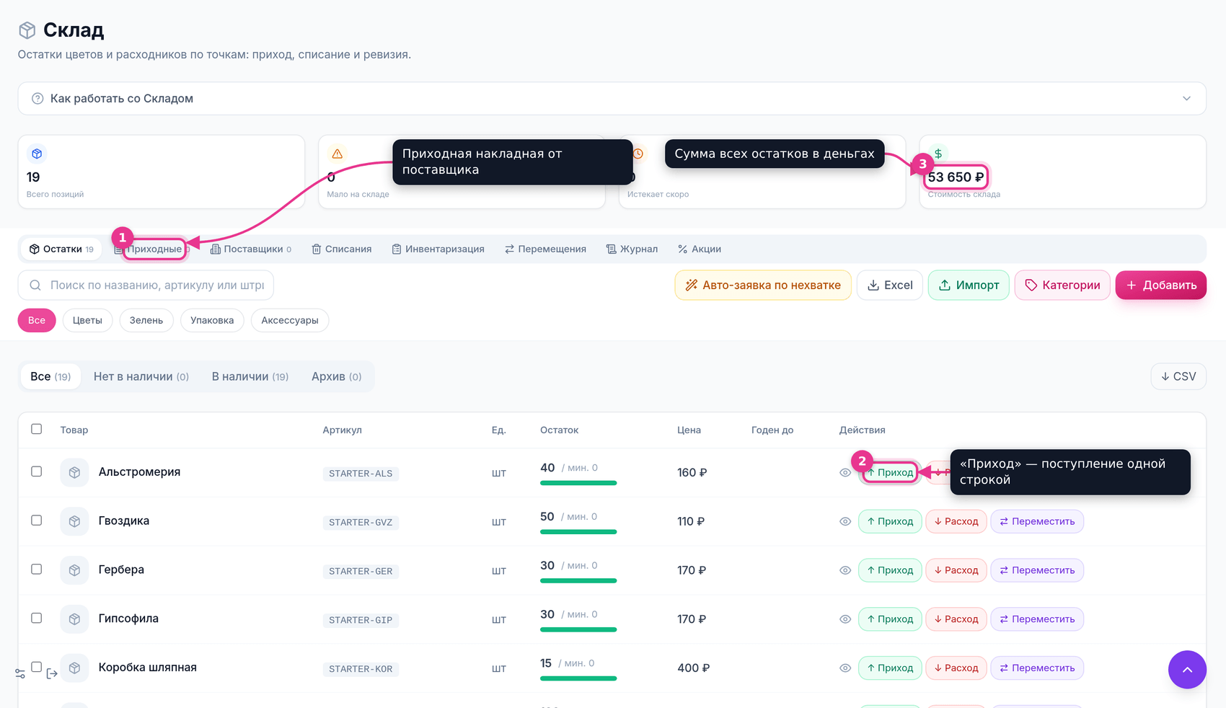Open the Категории button menu
The width and height of the screenshot is (1226, 708).
(1062, 285)
